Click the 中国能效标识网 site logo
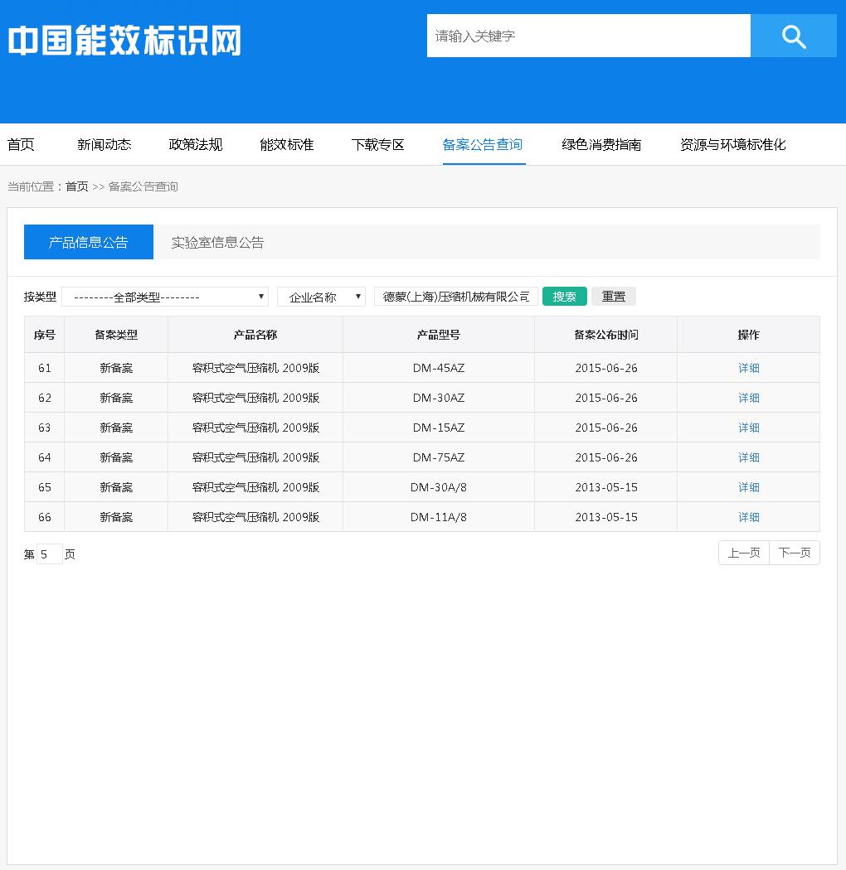846x870 pixels. point(125,40)
